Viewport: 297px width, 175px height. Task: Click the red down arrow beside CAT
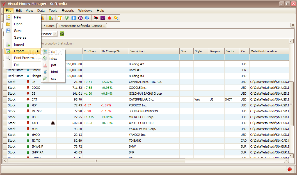coord(28,99)
